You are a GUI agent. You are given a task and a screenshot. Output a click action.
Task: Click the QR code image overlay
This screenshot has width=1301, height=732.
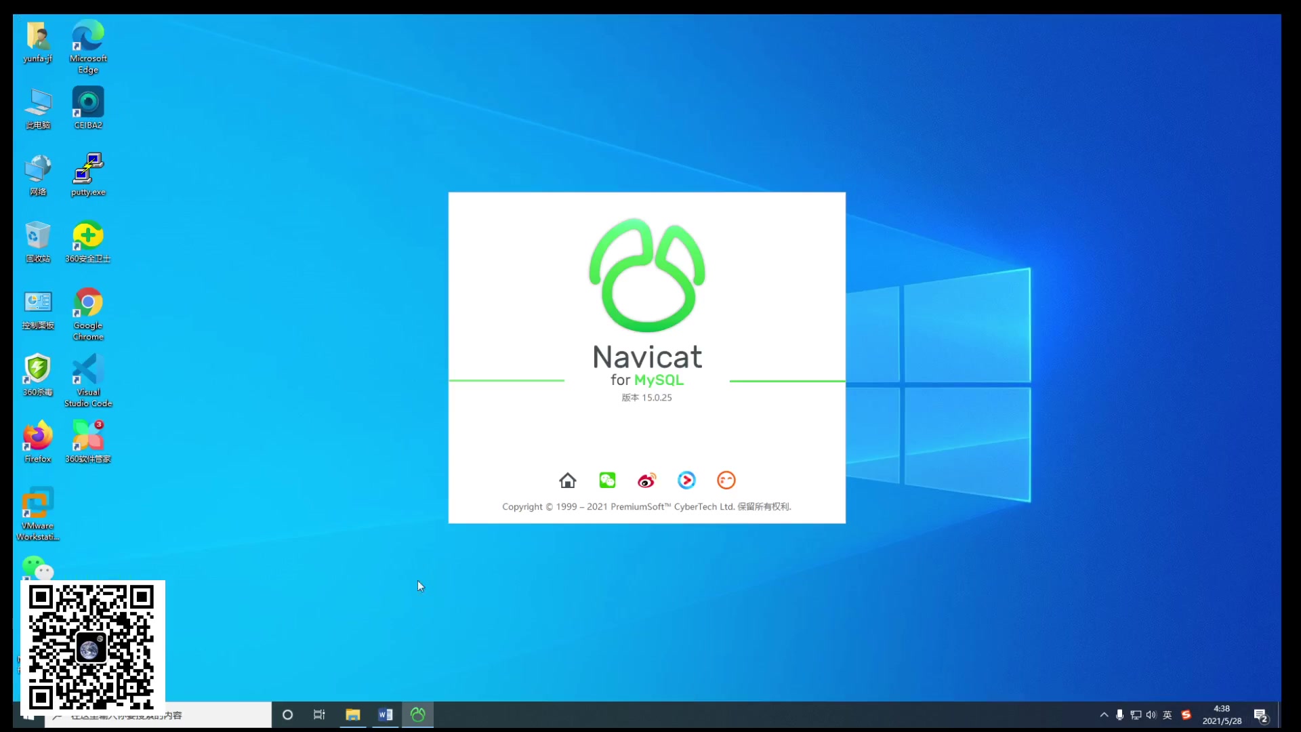click(x=92, y=647)
